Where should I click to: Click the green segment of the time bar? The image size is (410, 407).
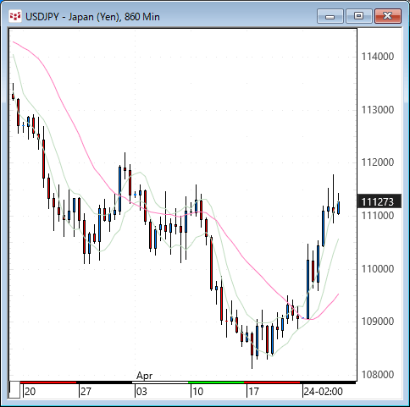216,382
